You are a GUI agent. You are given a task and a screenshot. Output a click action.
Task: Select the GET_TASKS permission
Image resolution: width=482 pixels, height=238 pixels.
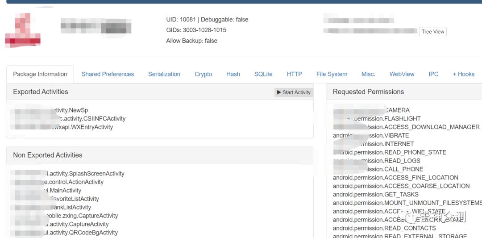(x=376, y=194)
